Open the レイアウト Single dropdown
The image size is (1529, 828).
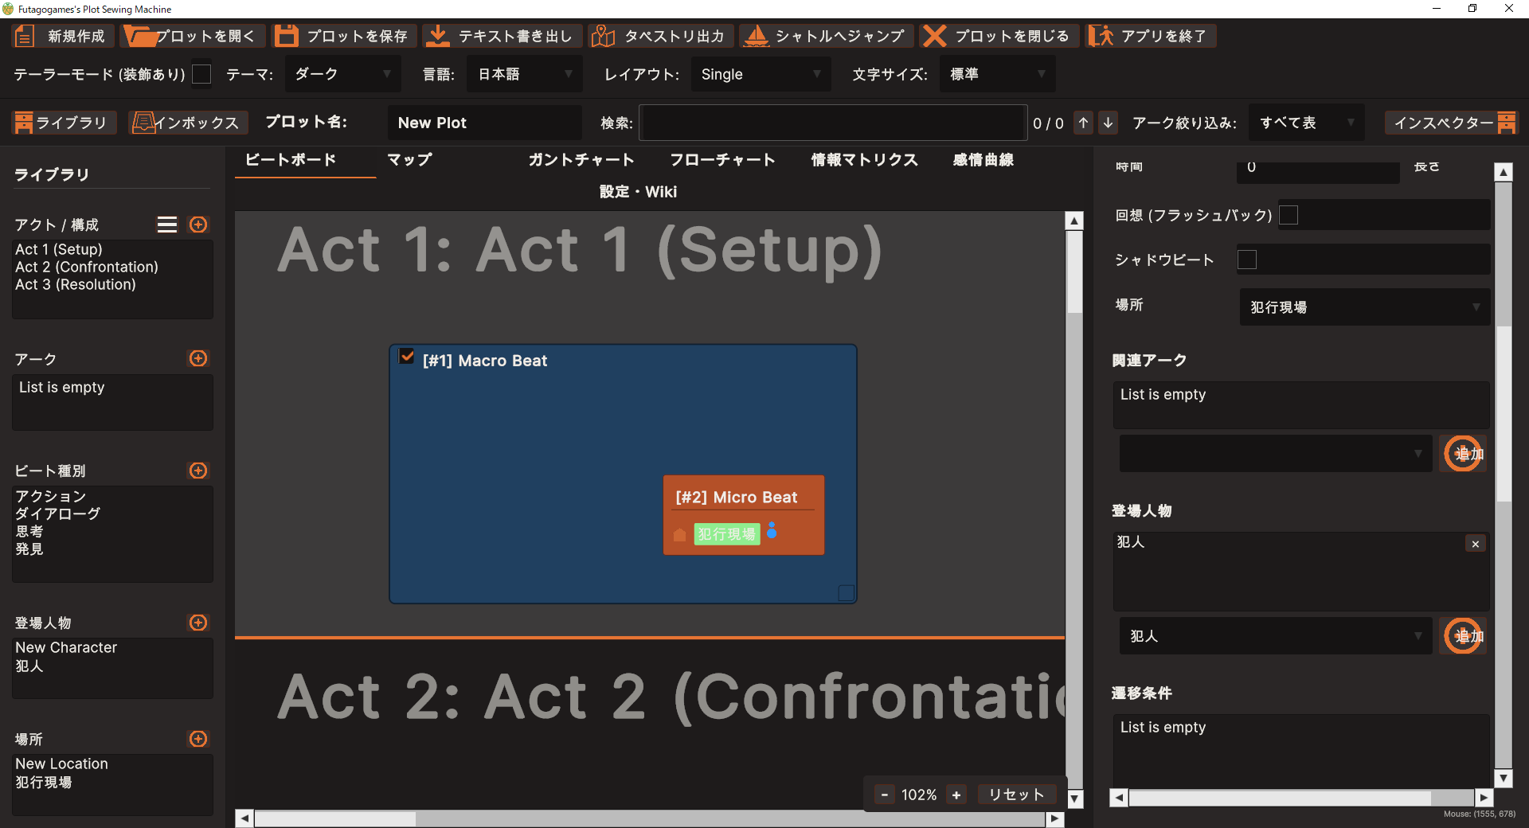761,74
